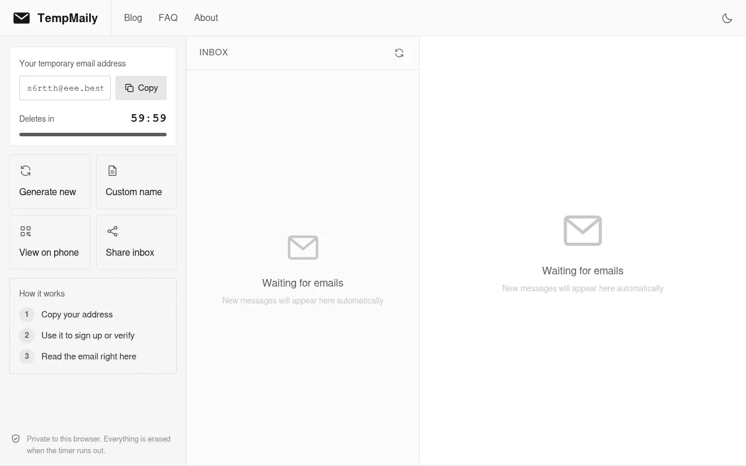Click "Your temporary email address" label

(x=72, y=63)
